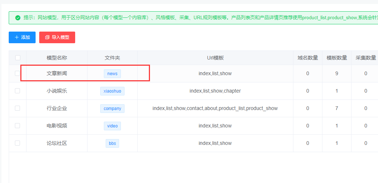This screenshot has width=378, height=183.
Task: Click the Url模板 column header
Action: (x=215, y=58)
